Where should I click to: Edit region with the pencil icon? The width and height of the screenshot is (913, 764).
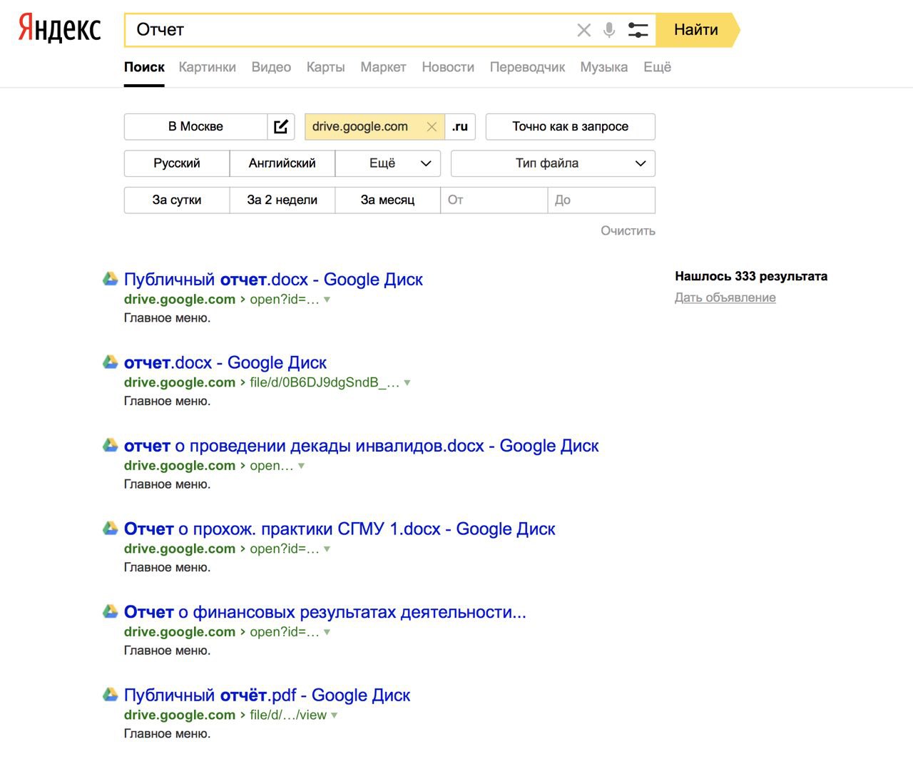(281, 126)
